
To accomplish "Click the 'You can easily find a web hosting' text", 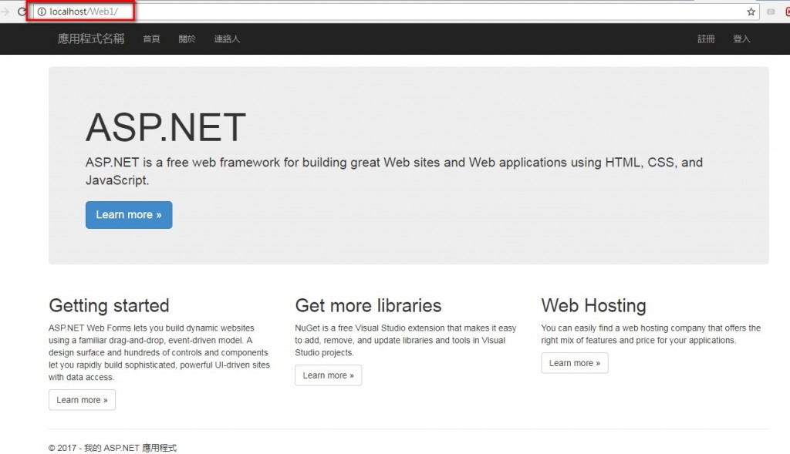I will click(651, 335).
